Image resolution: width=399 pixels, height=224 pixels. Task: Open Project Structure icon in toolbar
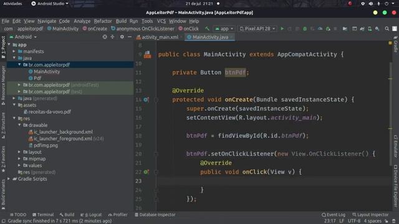pyautogui.click(x=345, y=29)
